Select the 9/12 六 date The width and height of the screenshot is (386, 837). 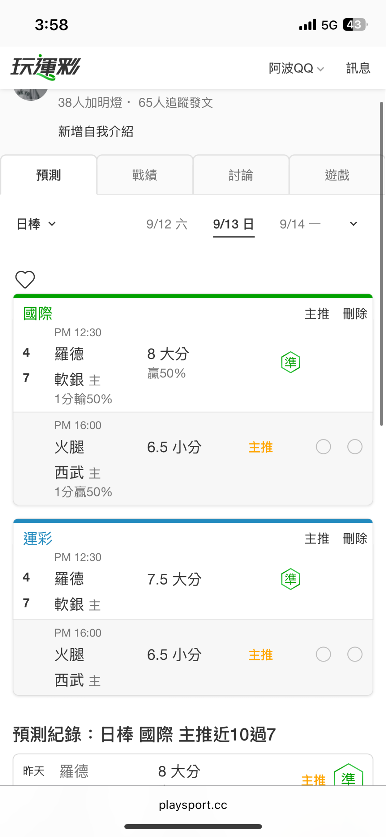(167, 224)
